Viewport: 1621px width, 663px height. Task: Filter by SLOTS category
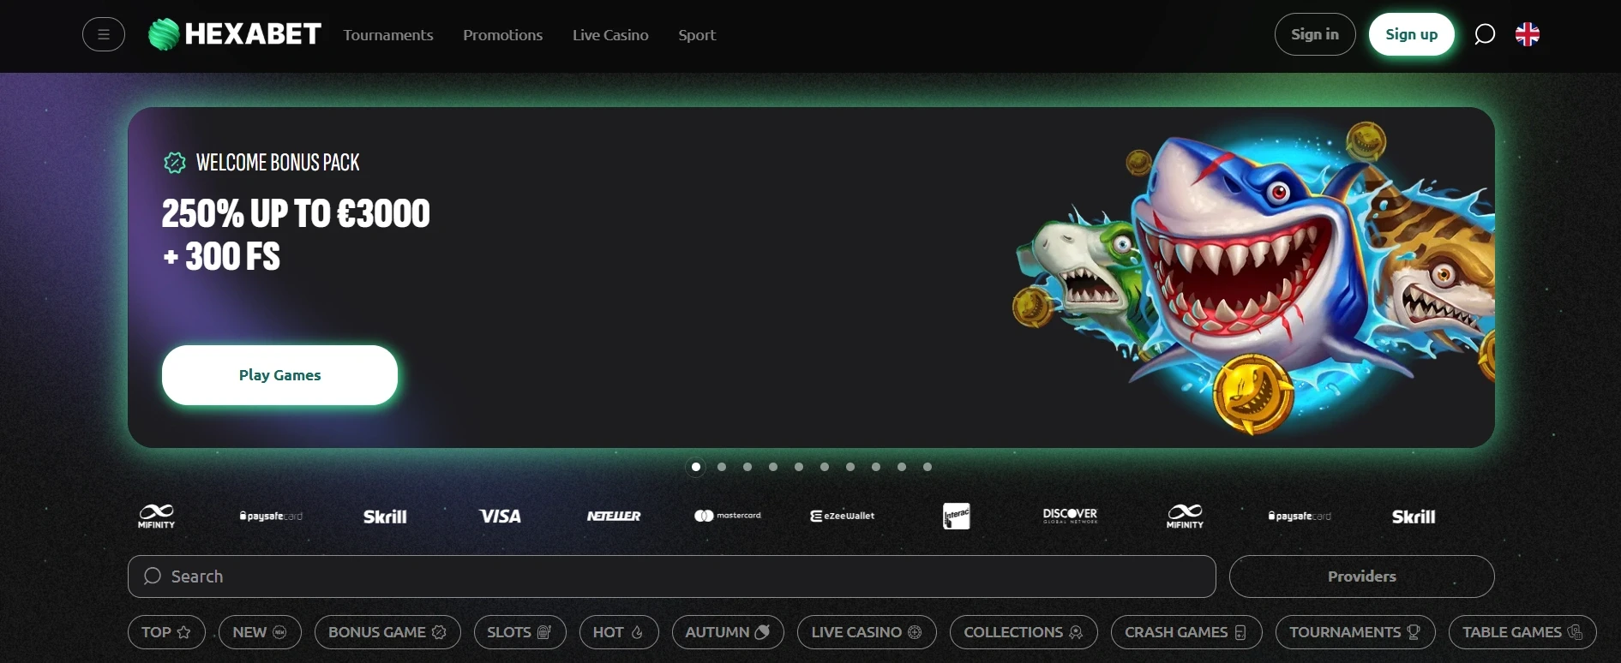(x=520, y=632)
